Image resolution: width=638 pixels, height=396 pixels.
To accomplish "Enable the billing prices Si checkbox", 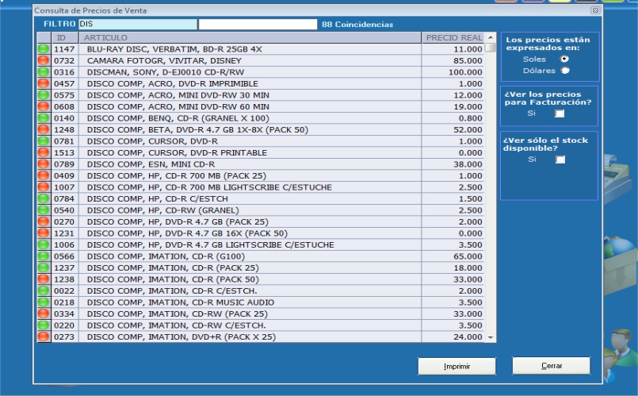I will click(x=560, y=114).
